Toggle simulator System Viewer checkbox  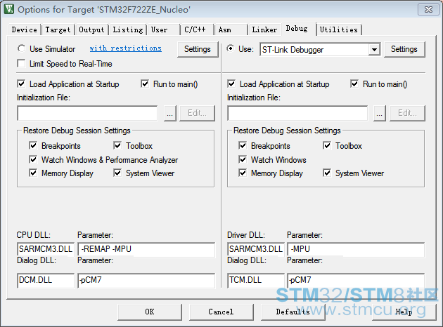(117, 173)
